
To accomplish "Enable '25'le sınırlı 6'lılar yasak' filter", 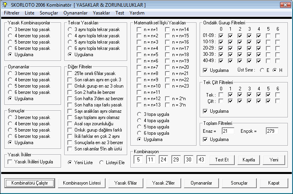I will [x=70, y=73].
